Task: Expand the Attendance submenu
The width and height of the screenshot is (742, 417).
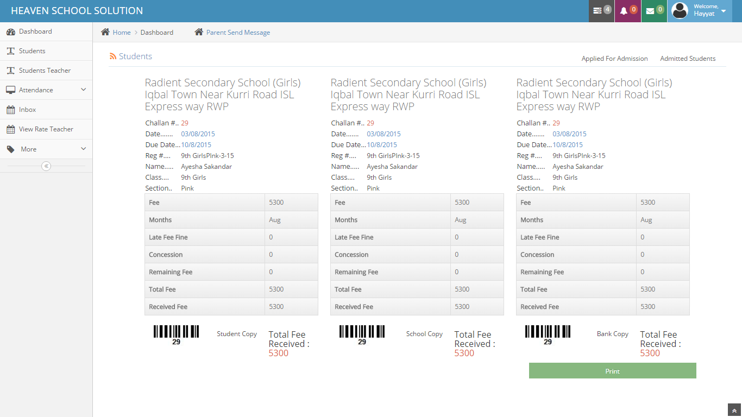Action: (83, 90)
